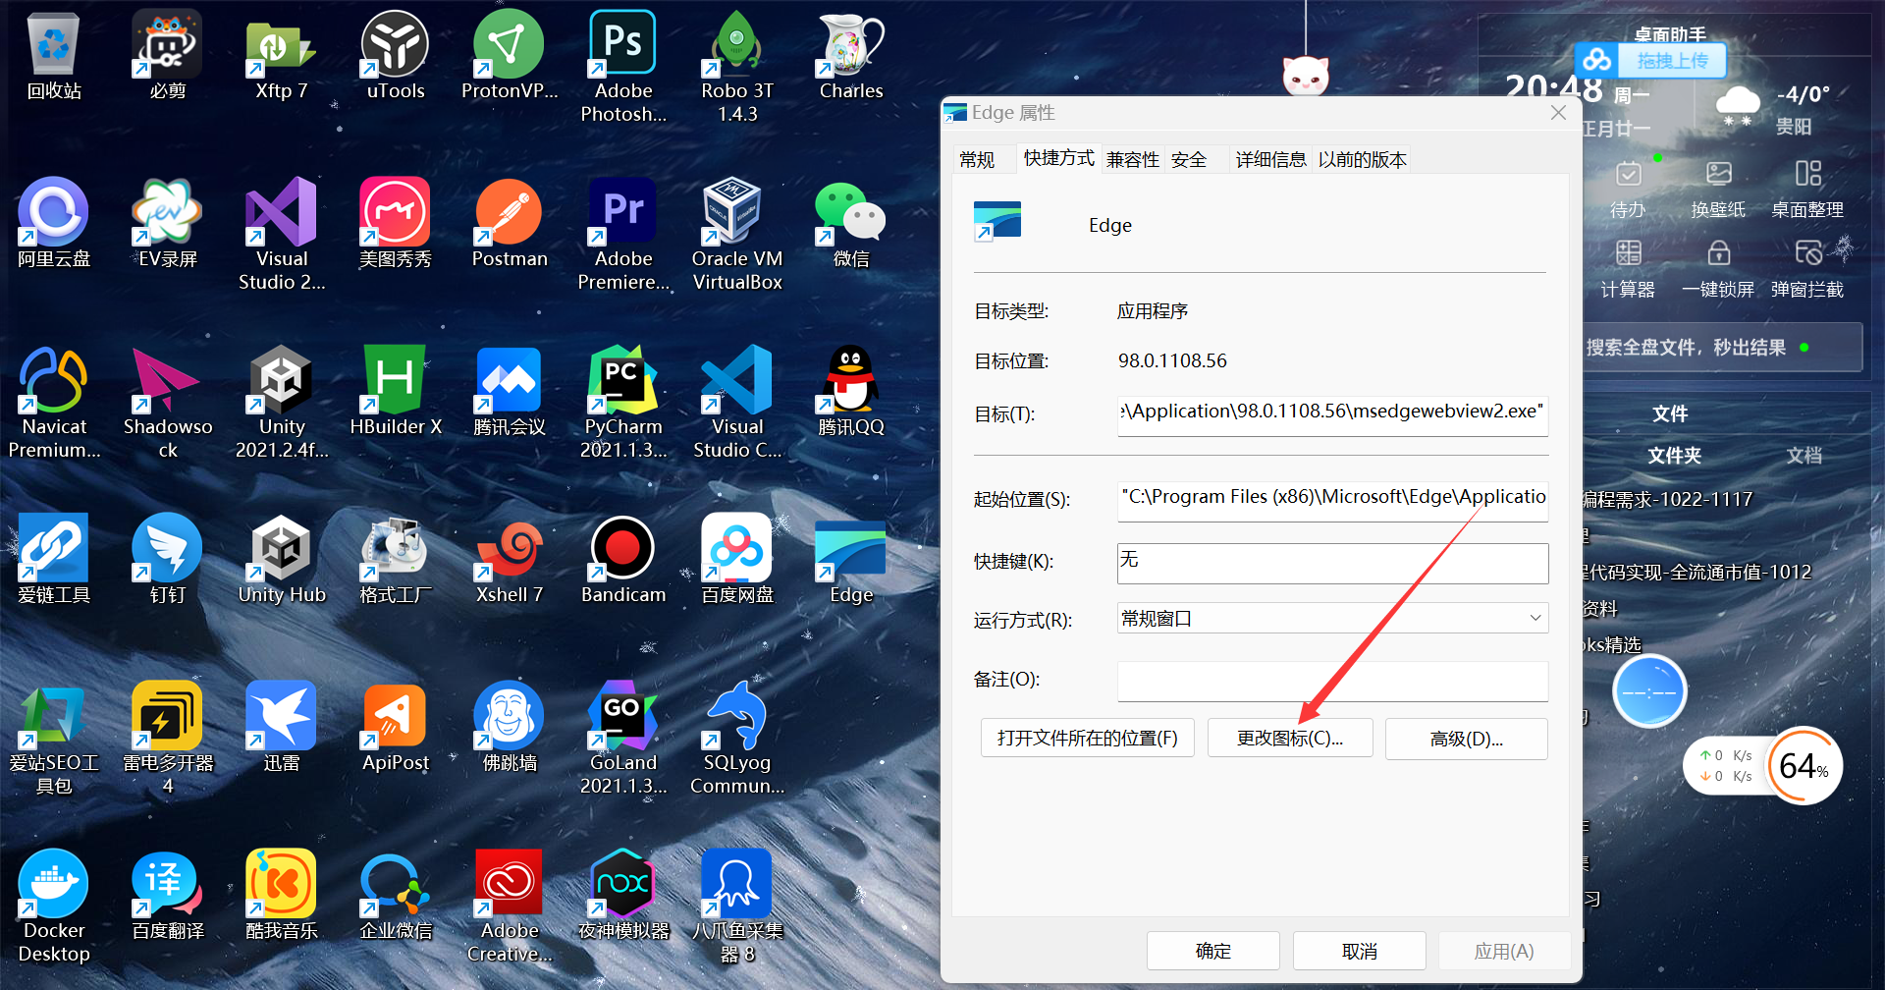Viewport: 1885px width, 990px height.
Task: Launch Bandicam screen recorder
Action: point(621,555)
